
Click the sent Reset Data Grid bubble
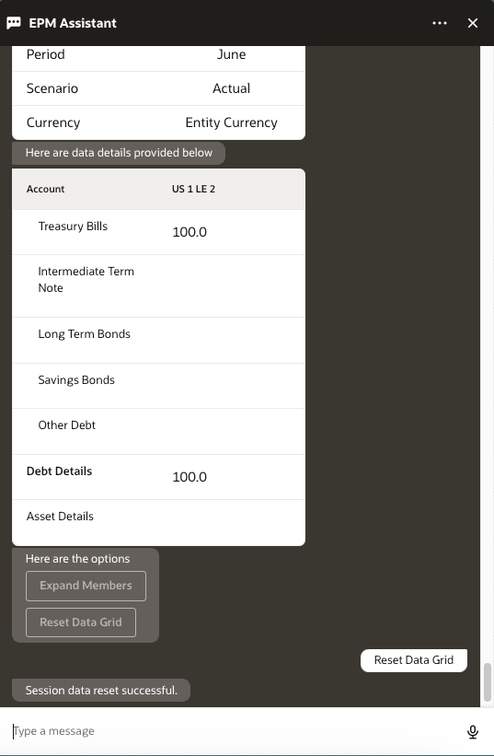pyautogui.click(x=414, y=660)
